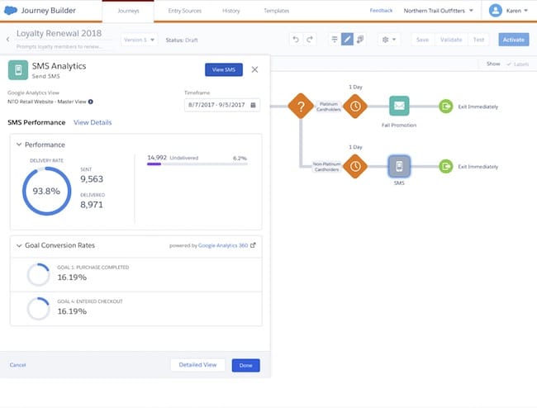This screenshot has height=408, width=537.
Task: Click the Timeframe date range field
Action: pos(221,105)
